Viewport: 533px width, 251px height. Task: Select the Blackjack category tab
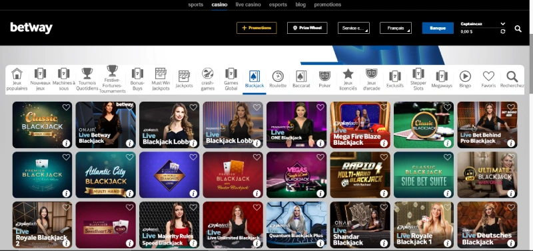pos(255,80)
